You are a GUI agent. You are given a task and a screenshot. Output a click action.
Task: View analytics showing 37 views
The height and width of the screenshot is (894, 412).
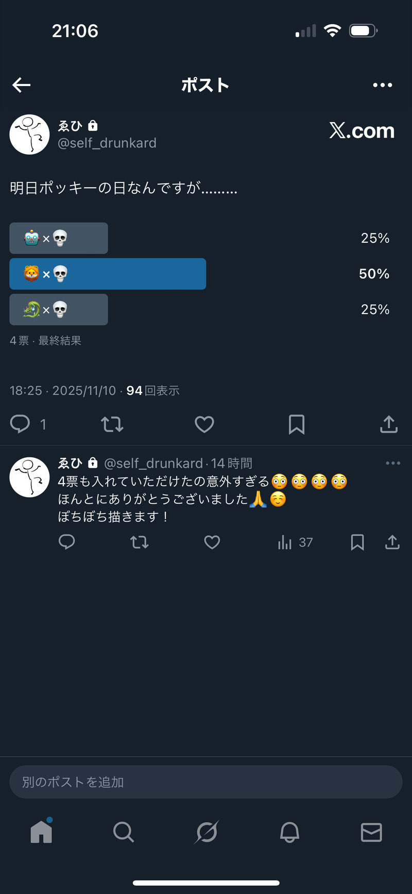(295, 542)
